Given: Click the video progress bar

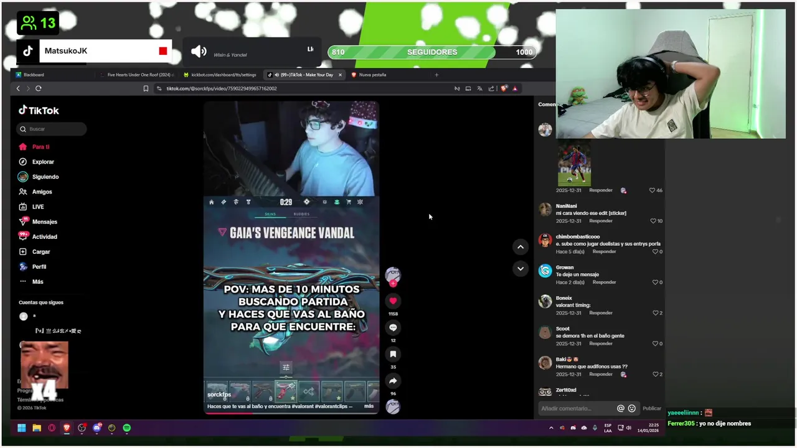Looking at the screenshot, I should coord(291,413).
